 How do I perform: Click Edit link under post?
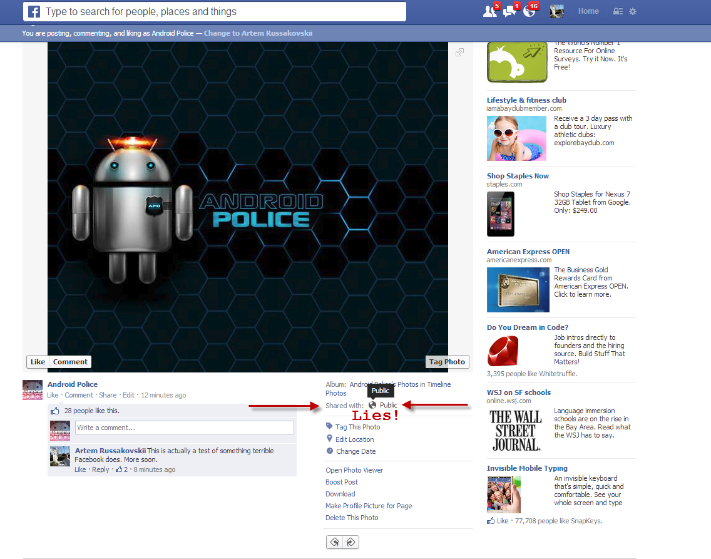point(128,395)
